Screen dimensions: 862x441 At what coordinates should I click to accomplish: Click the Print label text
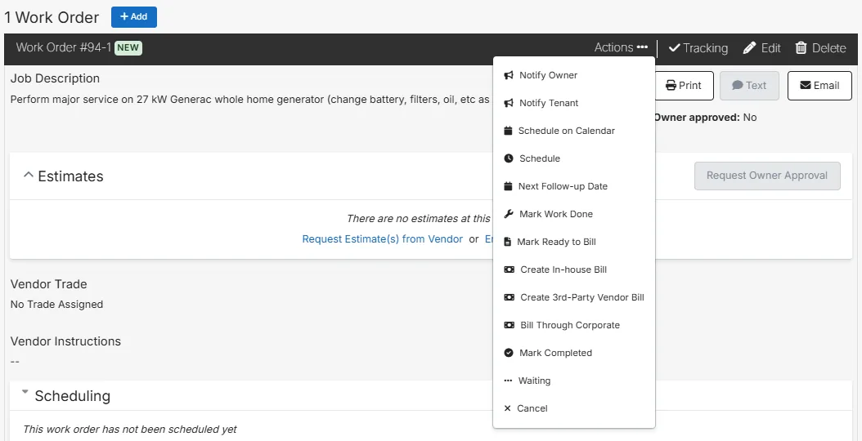(x=690, y=86)
